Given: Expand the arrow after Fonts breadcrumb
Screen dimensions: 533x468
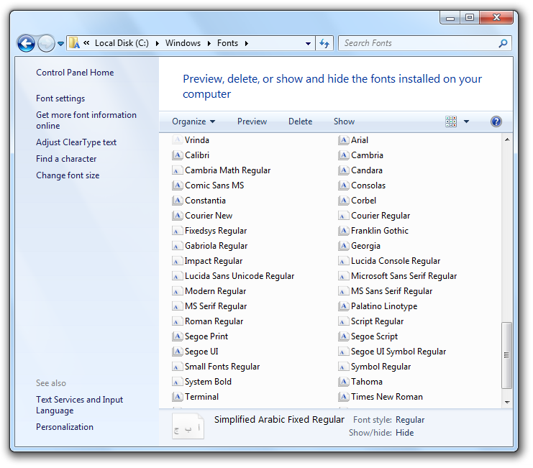Looking at the screenshot, I should tap(247, 43).
